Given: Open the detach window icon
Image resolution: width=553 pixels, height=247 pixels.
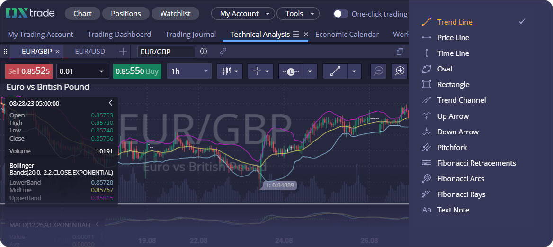Looking at the screenshot, I should coord(400,51).
